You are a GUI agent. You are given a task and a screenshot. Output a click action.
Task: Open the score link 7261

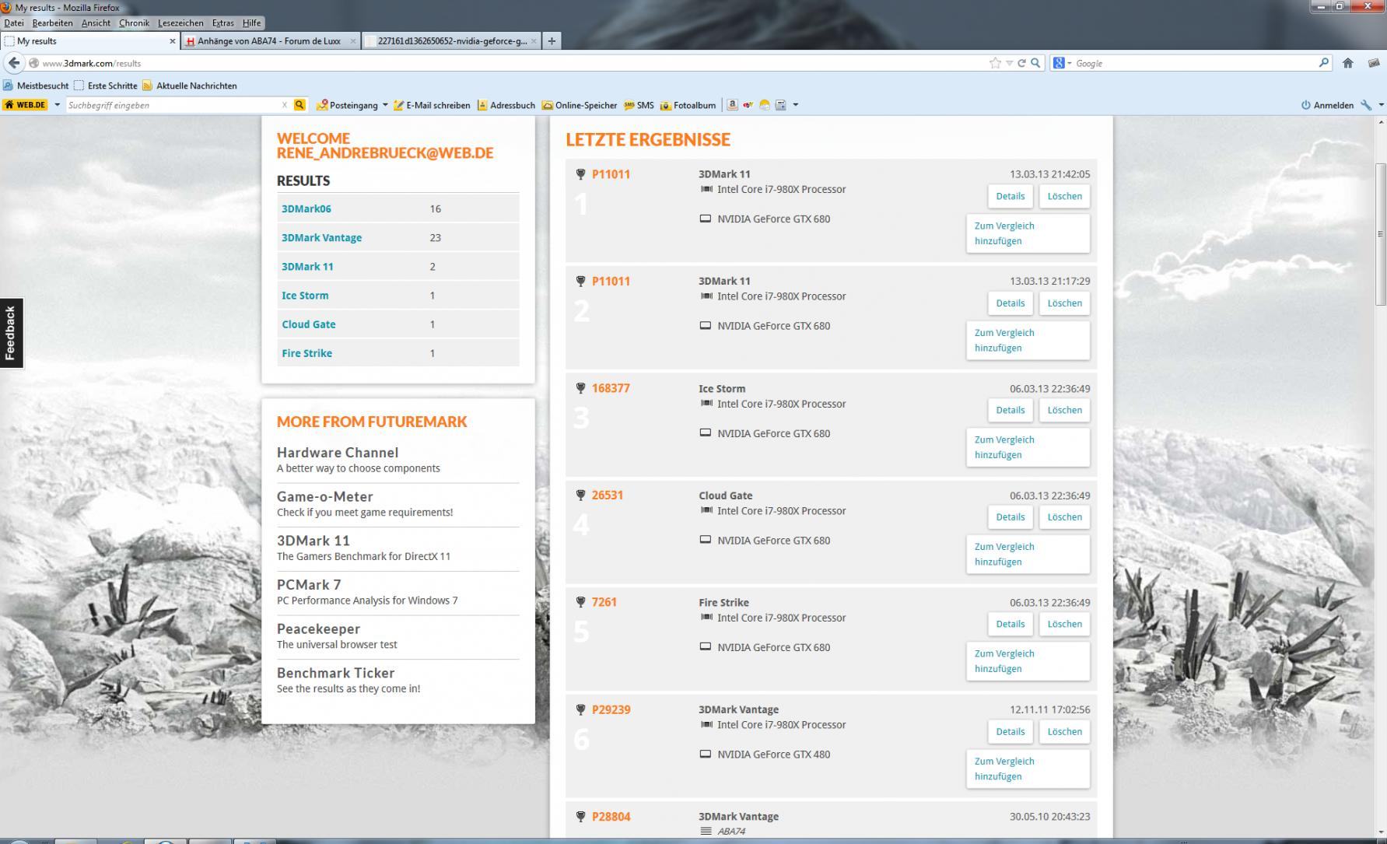[x=604, y=602]
